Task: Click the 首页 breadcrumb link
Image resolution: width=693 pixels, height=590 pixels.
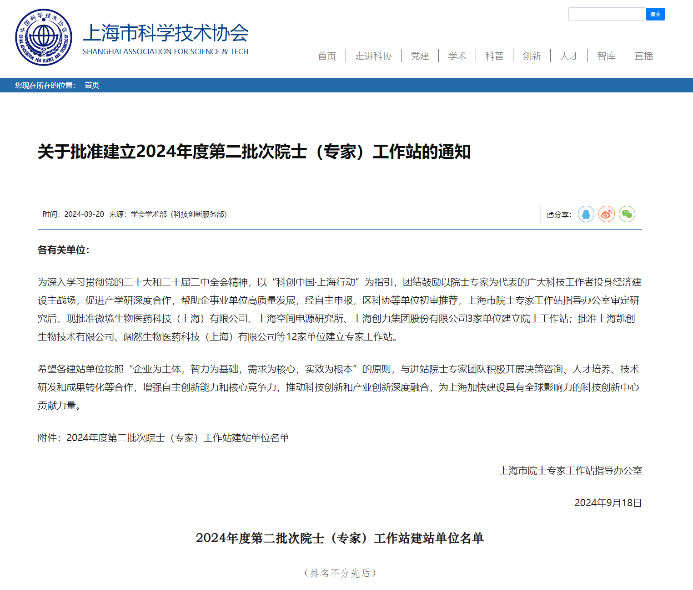Action: [x=92, y=85]
